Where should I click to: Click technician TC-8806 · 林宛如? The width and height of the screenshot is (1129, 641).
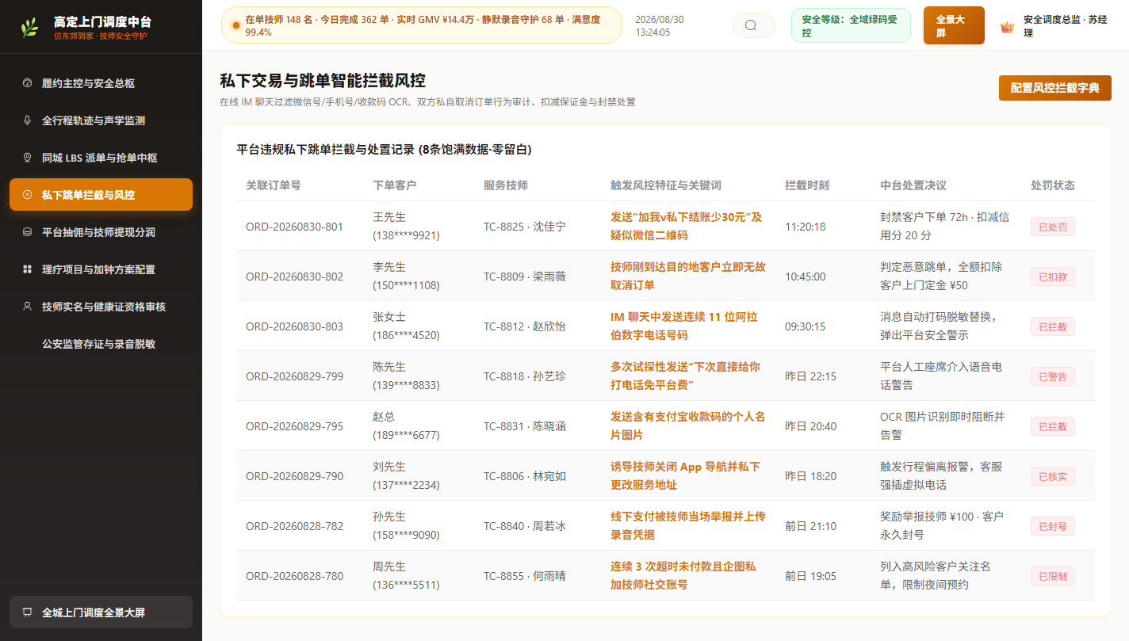(x=525, y=476)
